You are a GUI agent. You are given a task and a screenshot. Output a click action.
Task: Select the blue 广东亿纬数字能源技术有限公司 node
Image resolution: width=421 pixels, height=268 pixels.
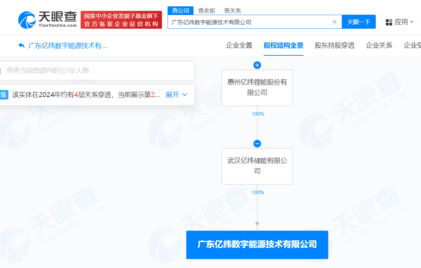pyautogui.click(x=257, y=245)
